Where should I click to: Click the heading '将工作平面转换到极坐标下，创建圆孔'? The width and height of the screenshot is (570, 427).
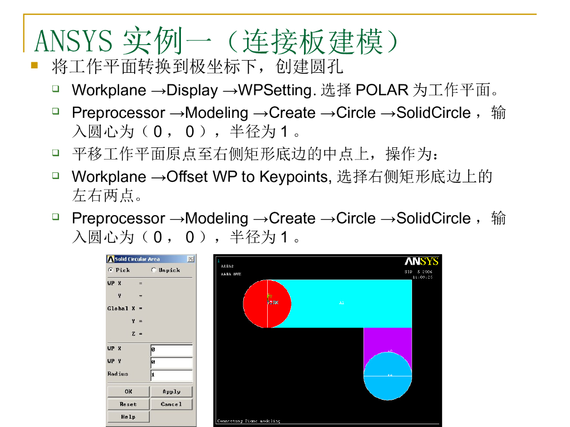coord(198,67)
